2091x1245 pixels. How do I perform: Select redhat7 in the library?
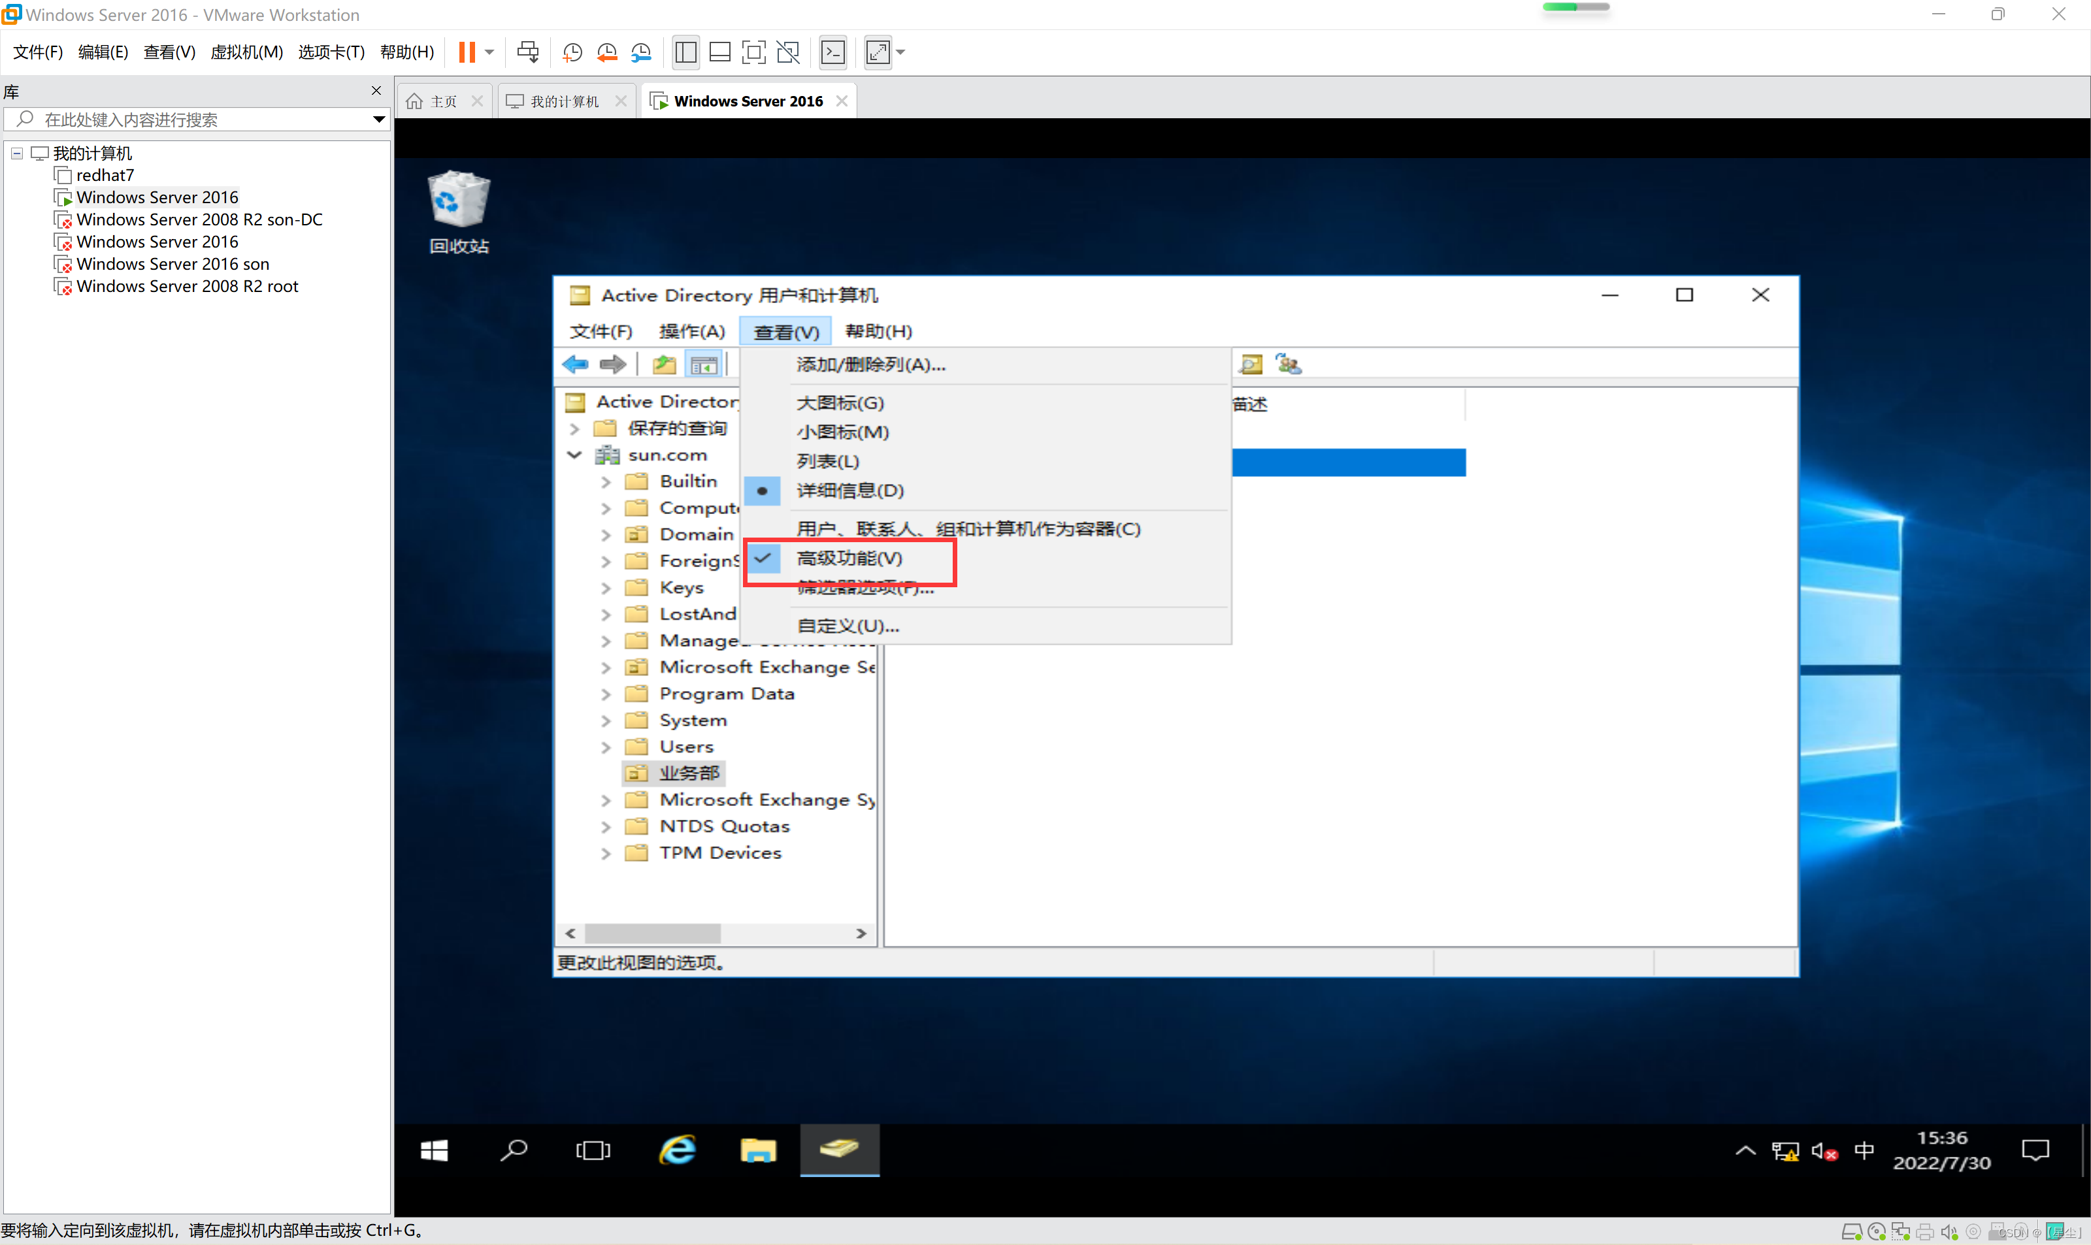click(105, 175)
